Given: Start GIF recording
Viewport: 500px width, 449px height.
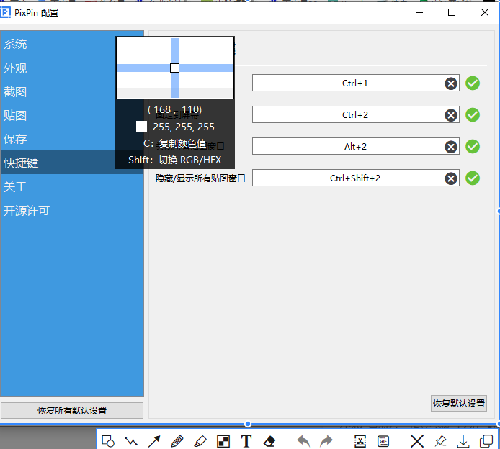Looking at the screenshot, I should 383,441.
